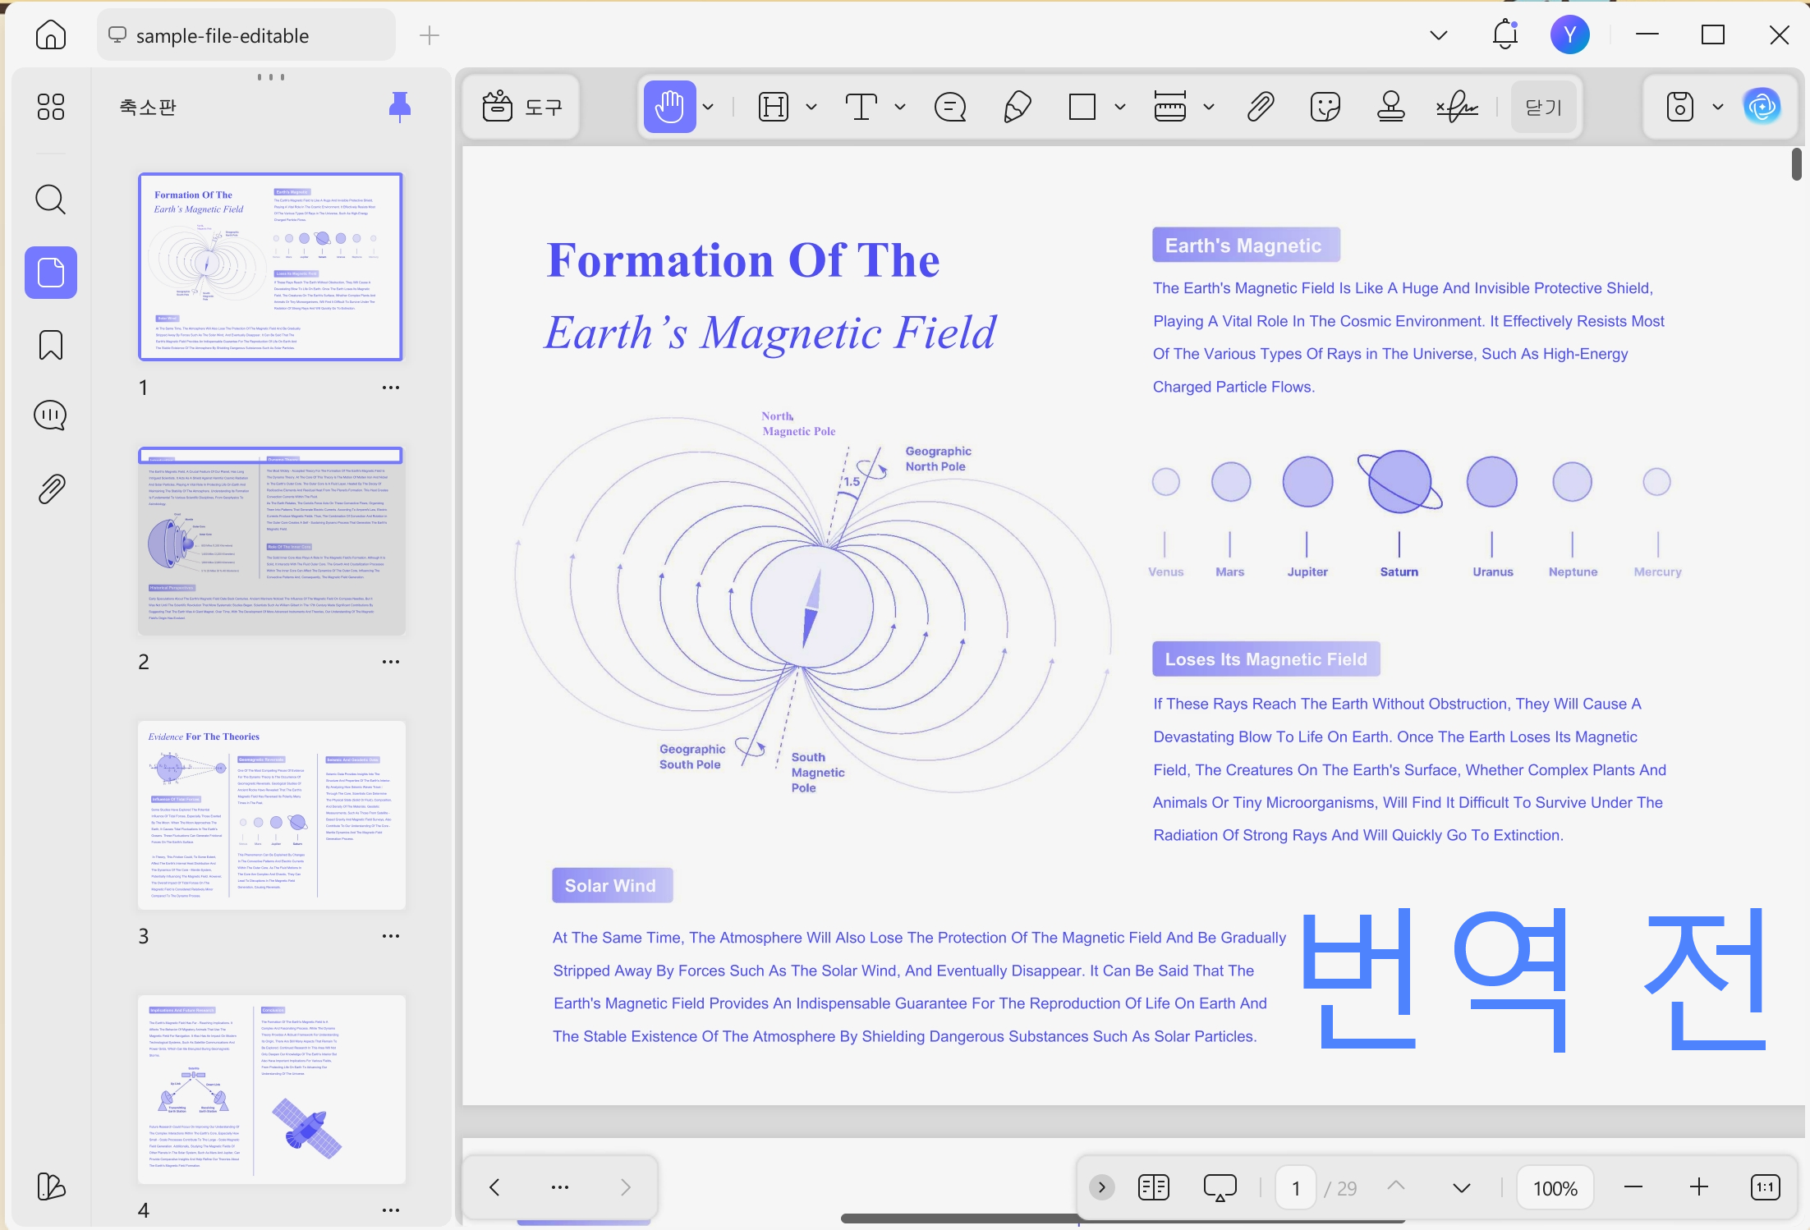Expand the Hand tool options dropdown
Screen dimensions: 1810x1230
click(708, 107)
